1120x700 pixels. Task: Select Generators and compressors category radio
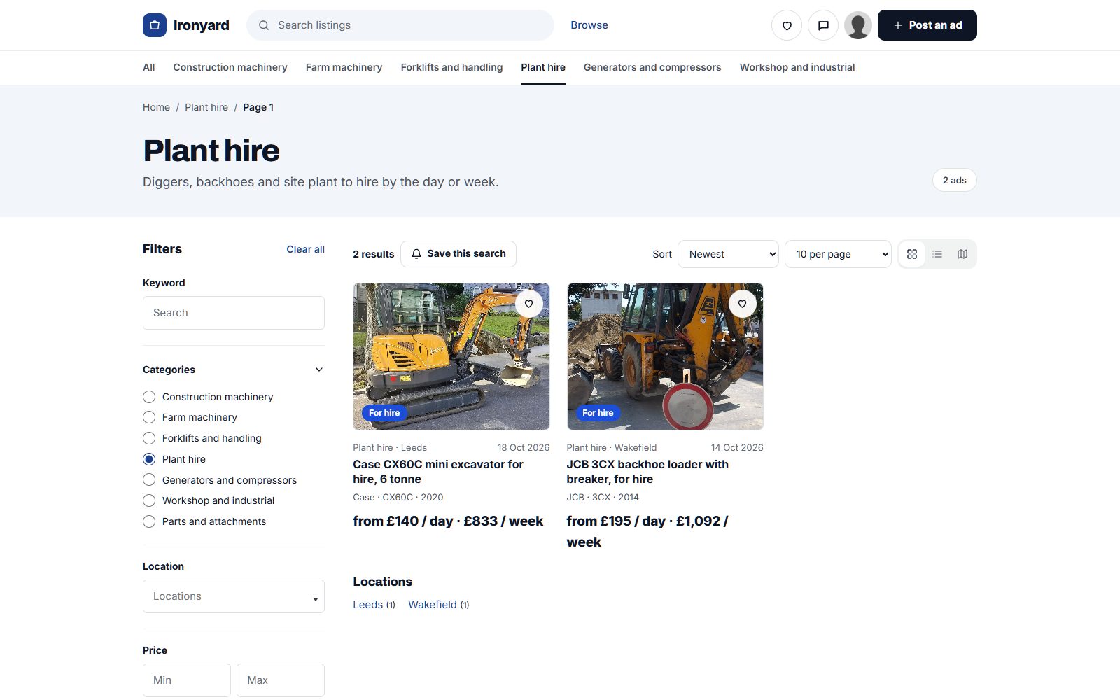tap(149, 480)
